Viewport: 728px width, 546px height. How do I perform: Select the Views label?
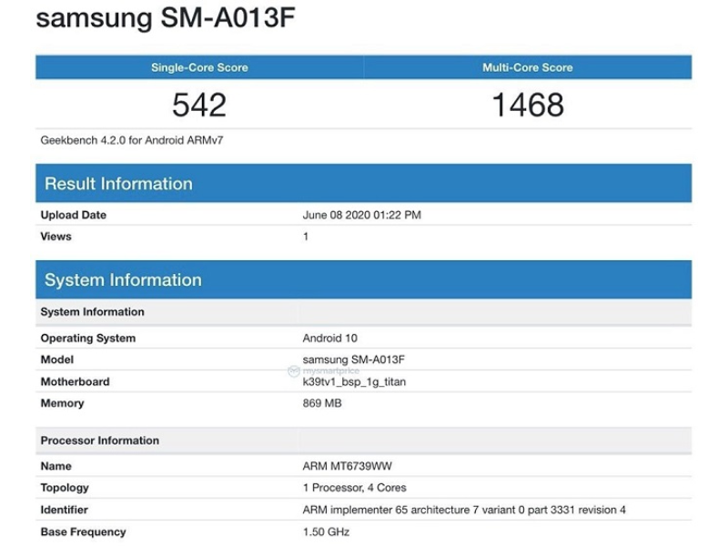56,237
